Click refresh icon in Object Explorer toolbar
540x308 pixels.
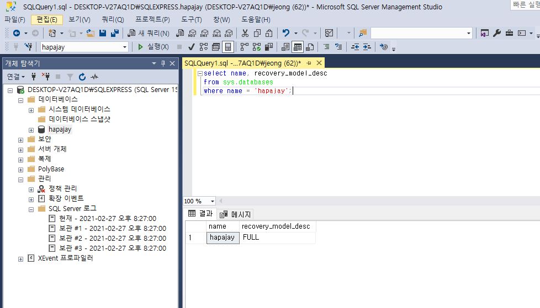[x=82, y=77]
